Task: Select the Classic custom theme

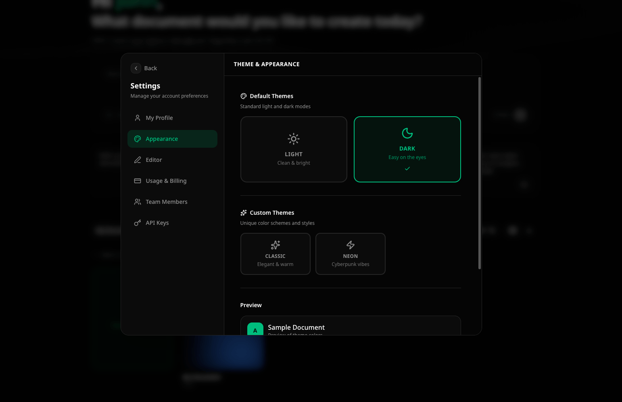Action: pos(276,254)
